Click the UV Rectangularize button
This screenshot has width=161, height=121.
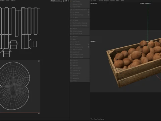(79, 47)
